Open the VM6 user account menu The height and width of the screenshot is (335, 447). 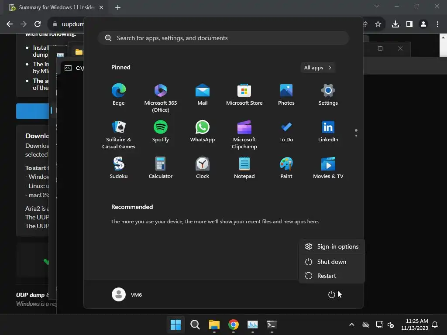point(127,294)
